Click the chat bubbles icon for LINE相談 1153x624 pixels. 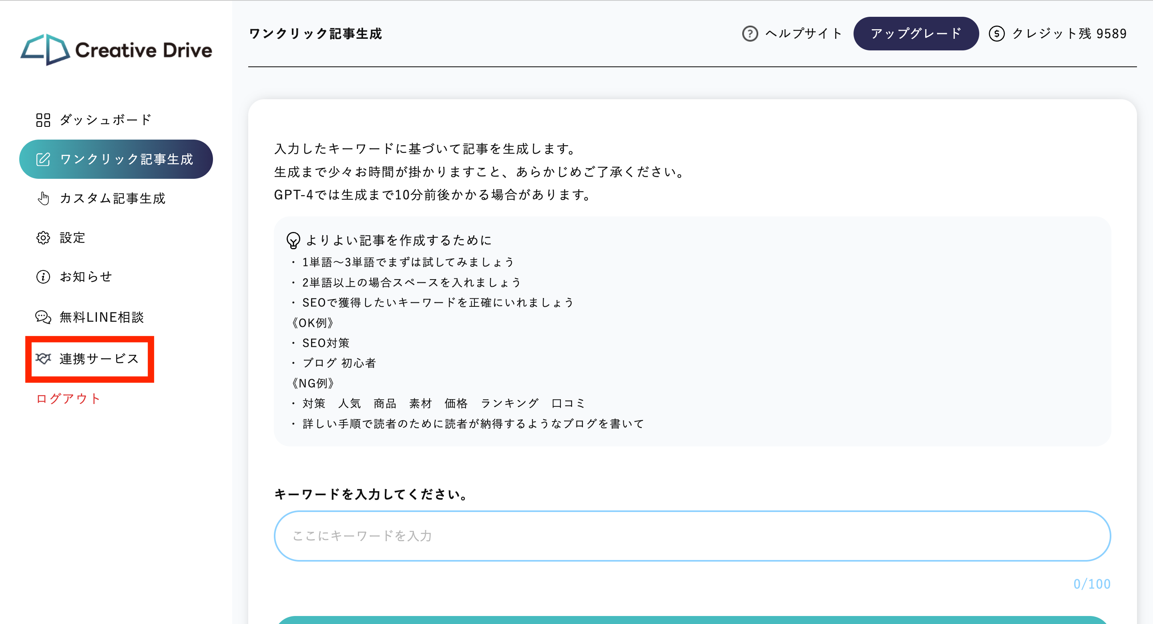43,317
